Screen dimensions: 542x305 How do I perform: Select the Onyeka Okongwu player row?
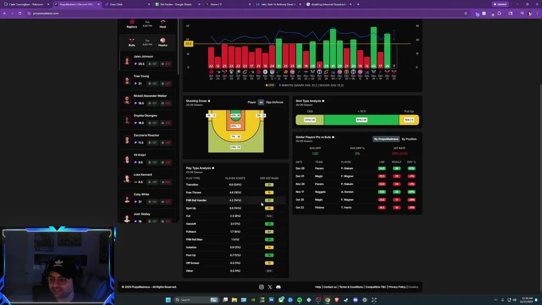147,119
